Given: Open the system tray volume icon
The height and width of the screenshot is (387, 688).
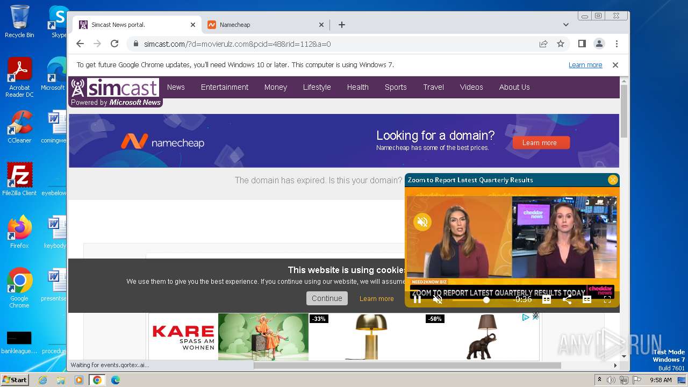Looking at the screenshot, I should pyautogui.click(x=611, y=380).
